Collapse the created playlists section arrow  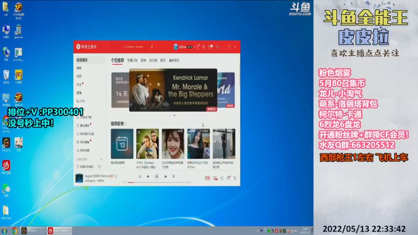(88, 159)
